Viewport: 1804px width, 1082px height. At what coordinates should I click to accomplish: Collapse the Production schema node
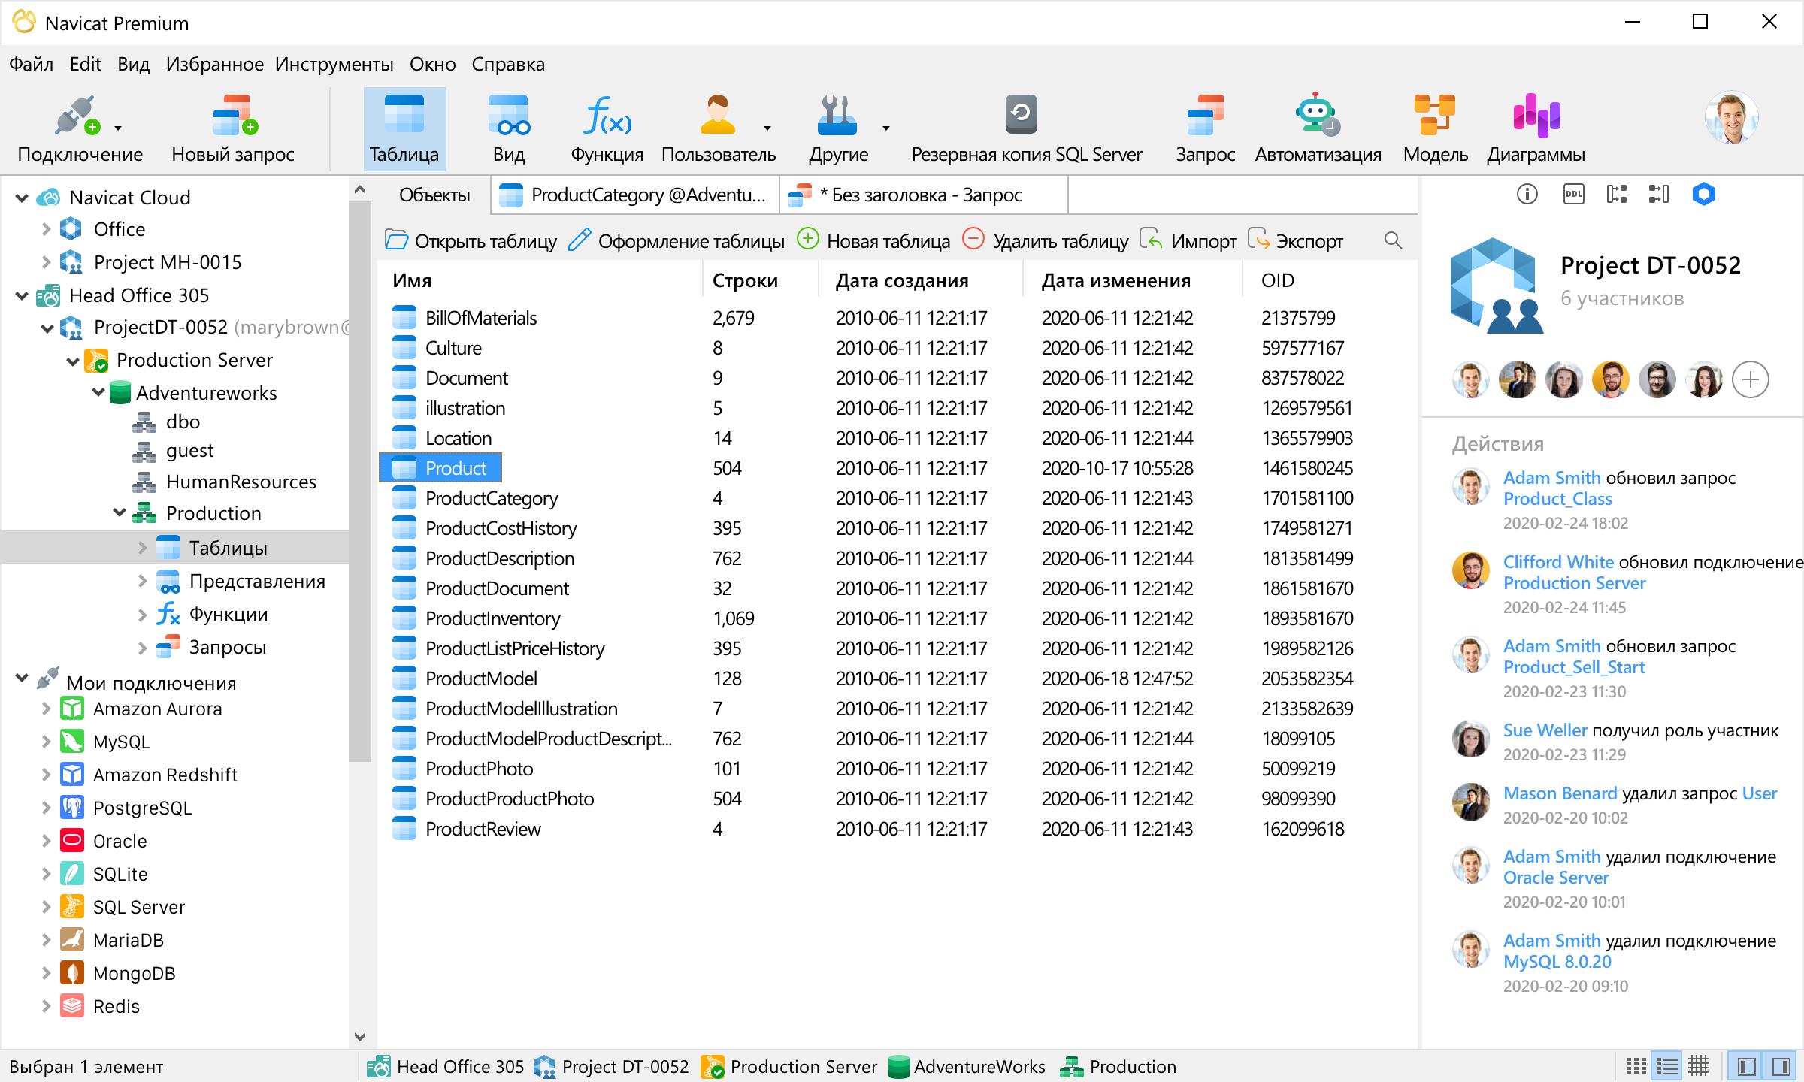click(120, 512)
